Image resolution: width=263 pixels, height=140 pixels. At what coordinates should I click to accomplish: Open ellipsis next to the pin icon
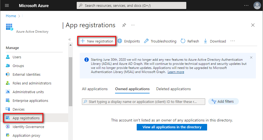coord(133,25)
